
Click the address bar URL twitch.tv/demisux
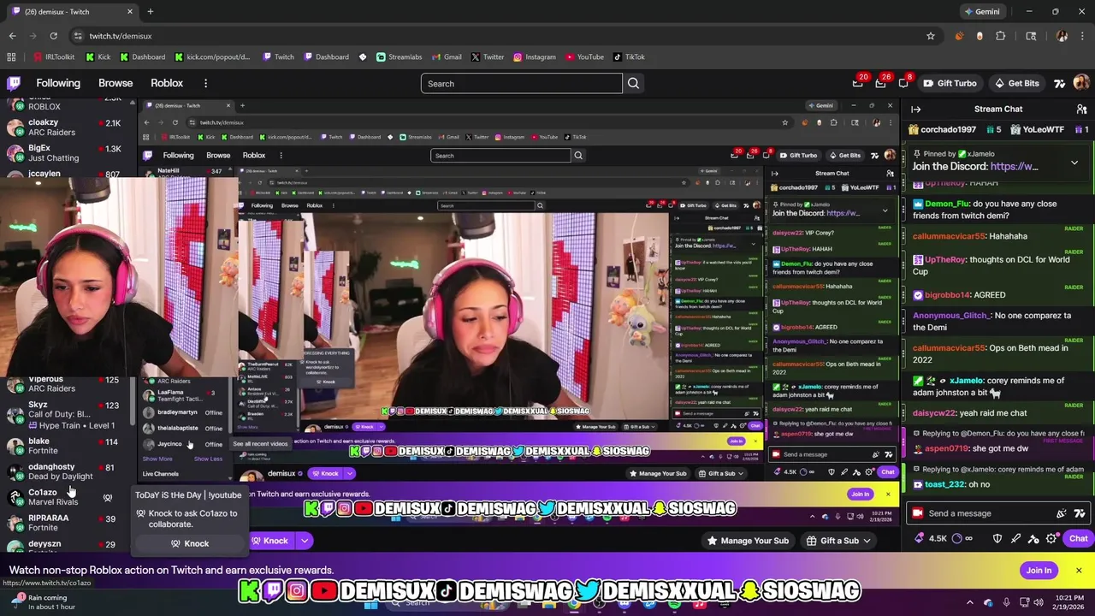tap(120, 36)
